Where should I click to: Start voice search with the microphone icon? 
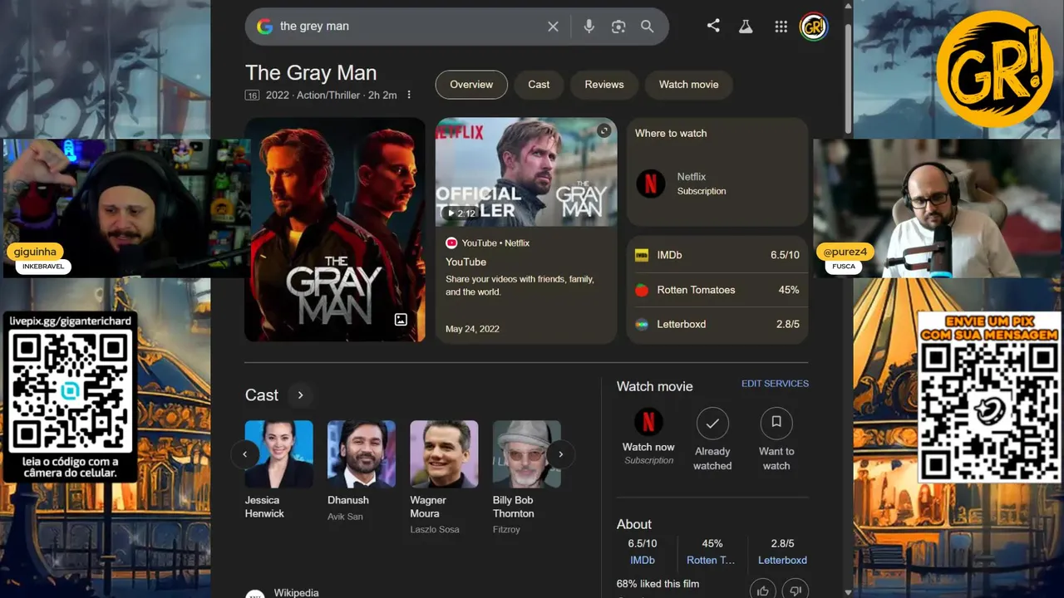[589, 27]
